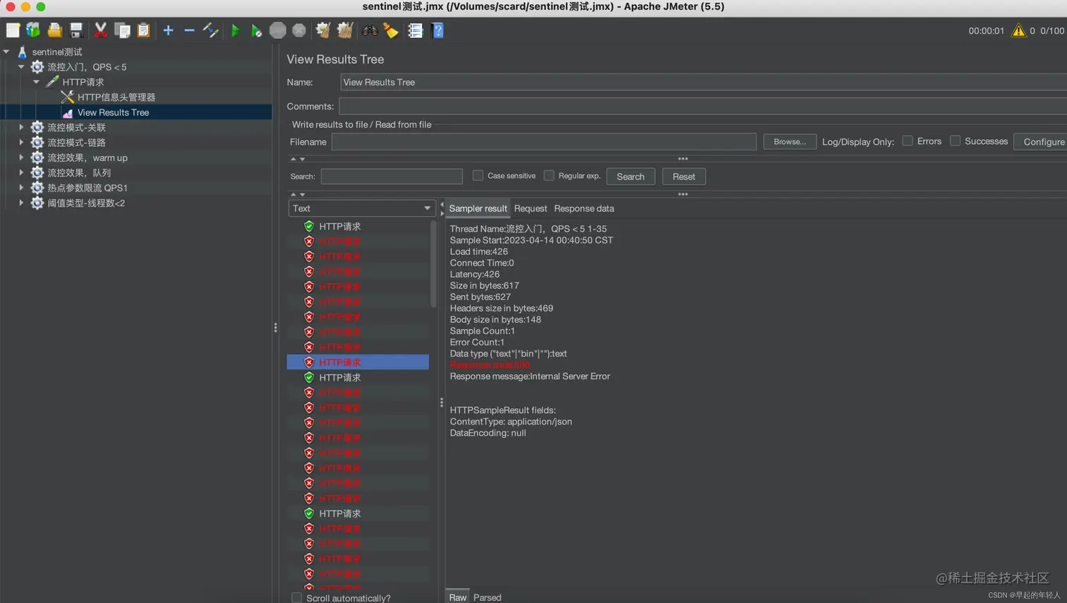Expand the 流控效果, warm up group
Image resolution: width=1067 pixels, height=603 pixels.
tap(21, 157)
